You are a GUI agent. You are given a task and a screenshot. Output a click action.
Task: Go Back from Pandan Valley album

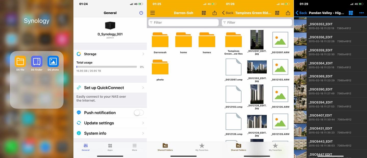(x=301, y=13)
